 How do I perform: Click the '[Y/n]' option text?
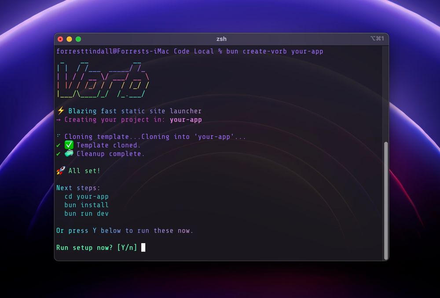127,247
